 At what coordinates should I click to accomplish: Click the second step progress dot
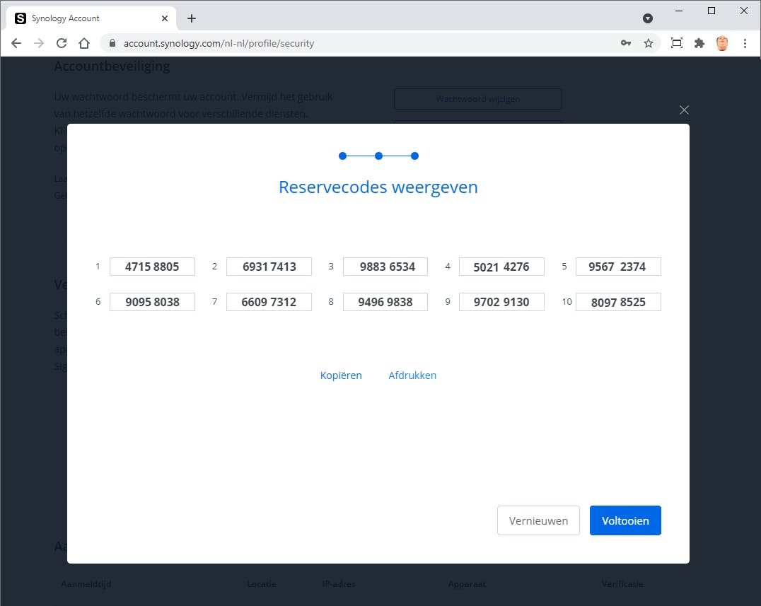coord(378,156)
